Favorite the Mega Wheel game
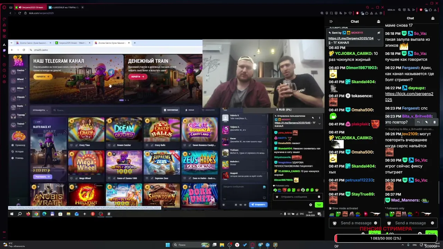 click(x=71, y=178)
